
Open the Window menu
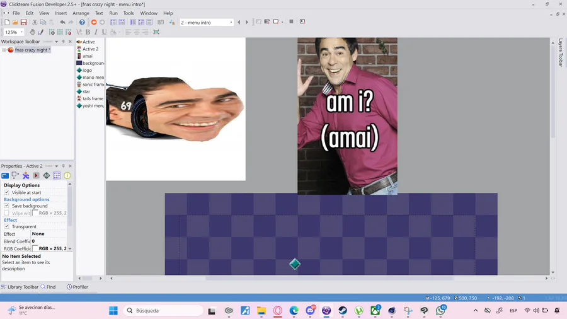pos(149,13)
